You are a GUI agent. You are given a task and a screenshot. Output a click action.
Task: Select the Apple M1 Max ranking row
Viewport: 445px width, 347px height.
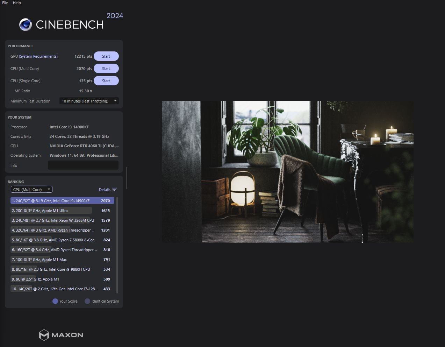[62, 260]
